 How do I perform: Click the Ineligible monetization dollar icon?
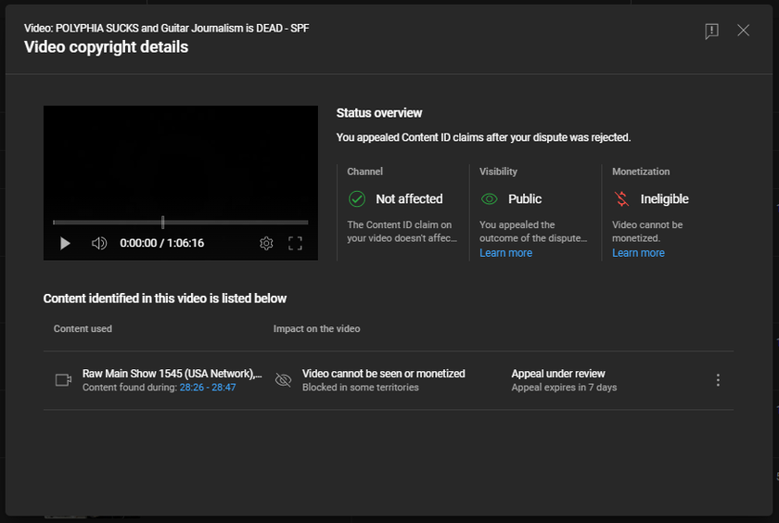tap(621, 198)
